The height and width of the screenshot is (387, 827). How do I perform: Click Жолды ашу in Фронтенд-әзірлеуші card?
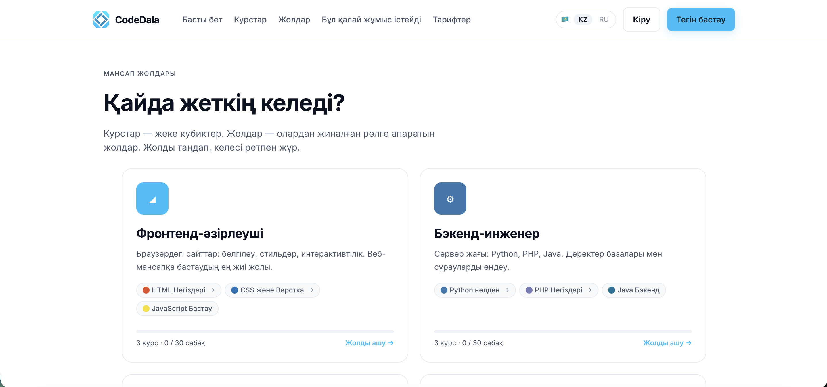click(369, 343)
